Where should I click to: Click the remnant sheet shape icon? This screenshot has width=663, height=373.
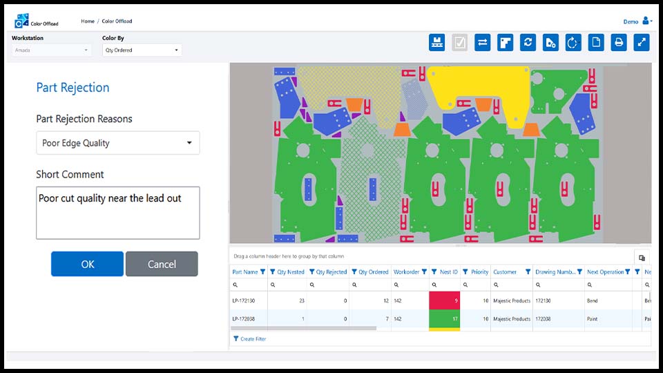pos(506,43)
